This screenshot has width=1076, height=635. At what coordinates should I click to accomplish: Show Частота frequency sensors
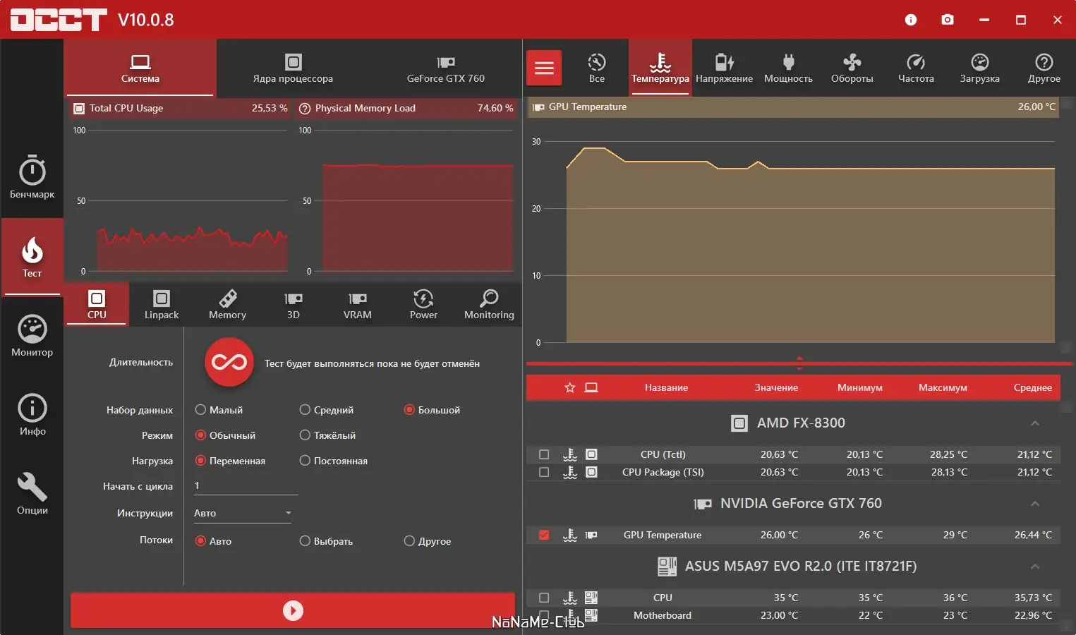point(916,68)
